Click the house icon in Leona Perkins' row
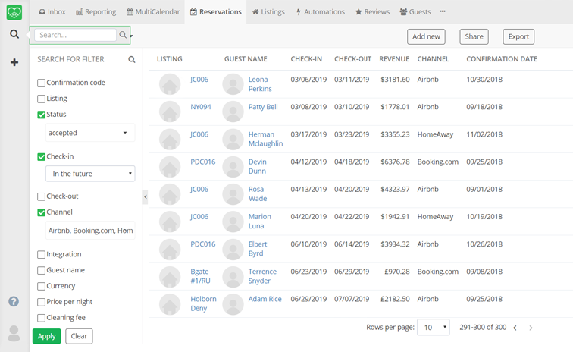 pyautogui.click(x=170, y=84)
